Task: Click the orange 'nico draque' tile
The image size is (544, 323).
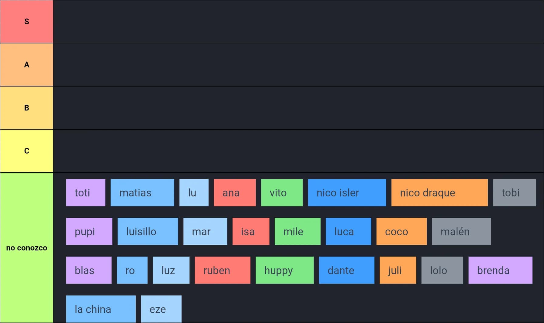Action: click(x=439, y=193)
